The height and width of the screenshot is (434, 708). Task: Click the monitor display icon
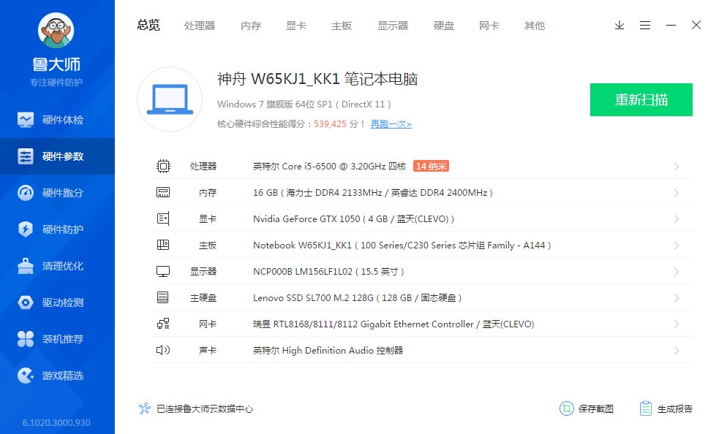163,272
